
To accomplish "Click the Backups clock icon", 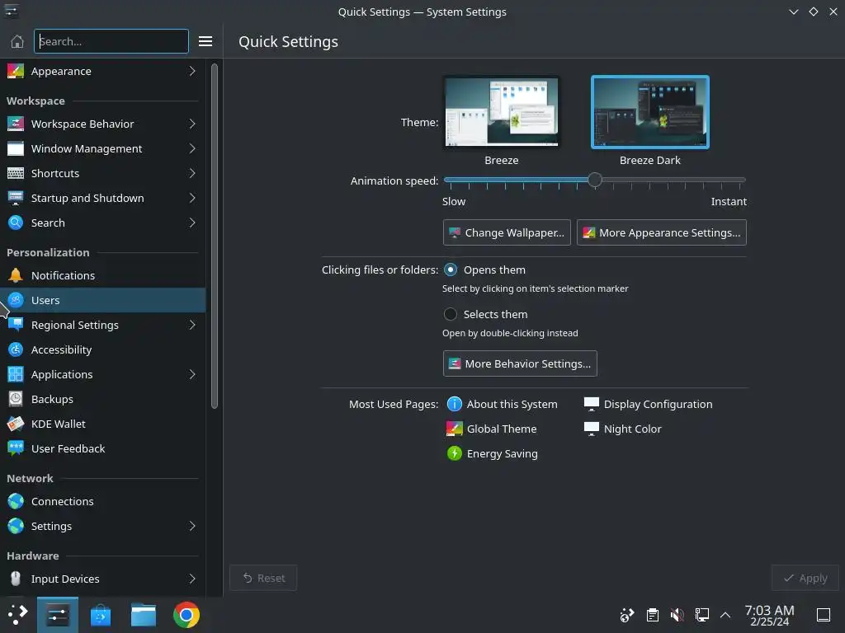I will click(16, 400).
